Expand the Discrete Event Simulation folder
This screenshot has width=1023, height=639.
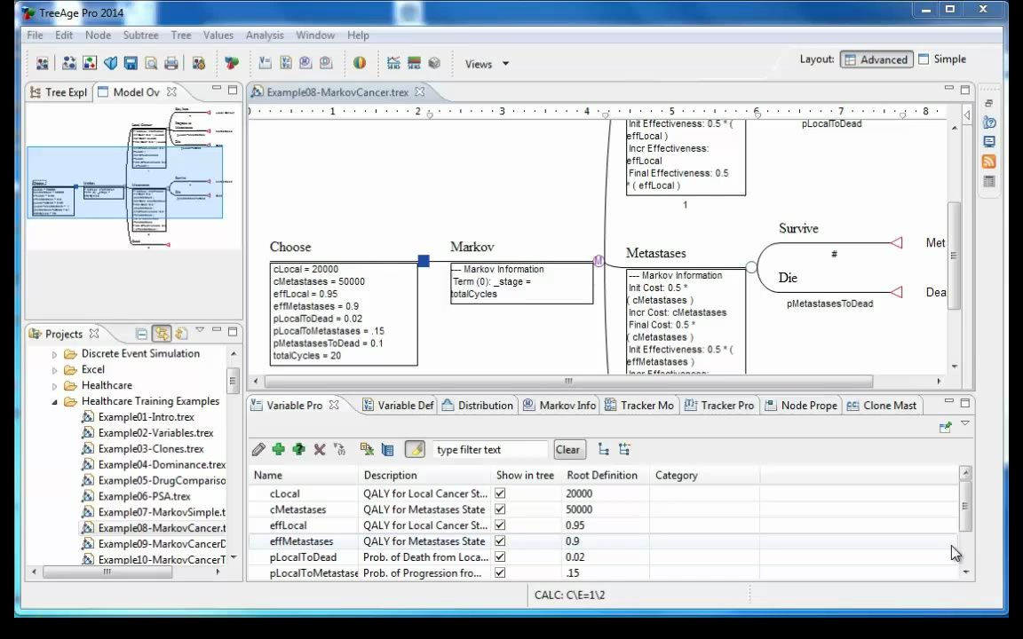55,353
